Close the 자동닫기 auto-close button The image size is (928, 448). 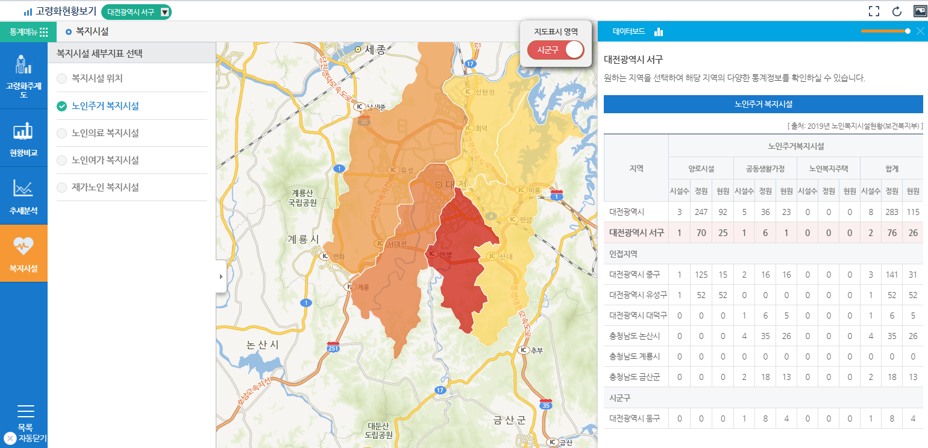[10, 438]
